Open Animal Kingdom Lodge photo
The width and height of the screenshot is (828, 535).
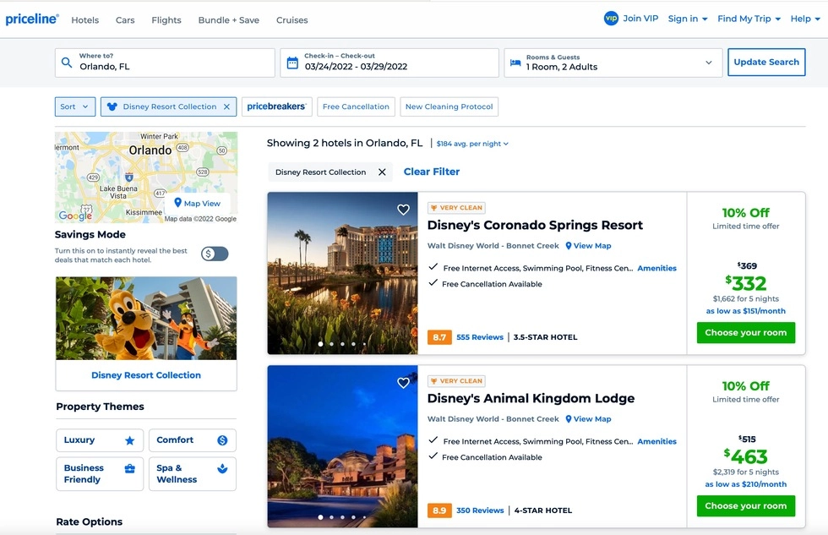[343, 446]
